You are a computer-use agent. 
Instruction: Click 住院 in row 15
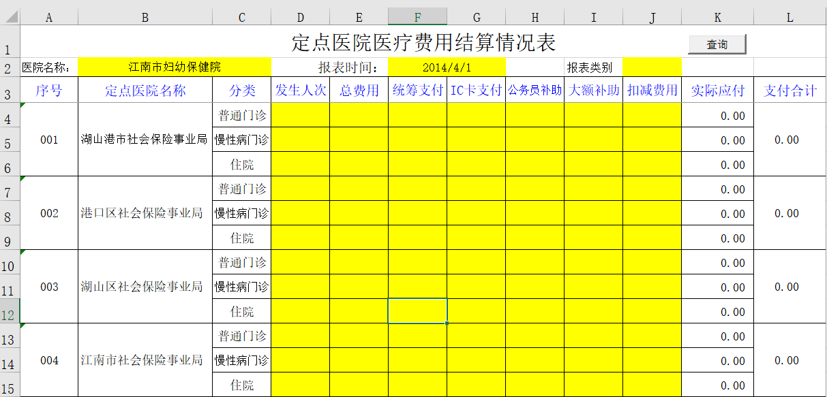242,385
